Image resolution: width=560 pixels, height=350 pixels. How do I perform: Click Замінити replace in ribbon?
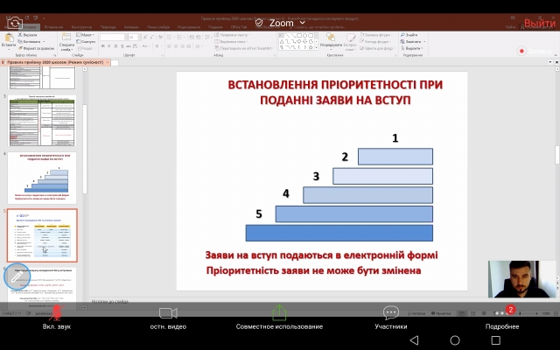click(413, 41)
